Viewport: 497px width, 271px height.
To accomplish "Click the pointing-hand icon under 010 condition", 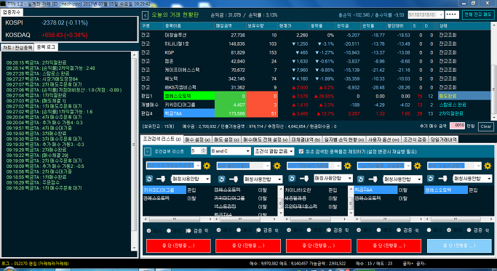I will coord(303,179).
